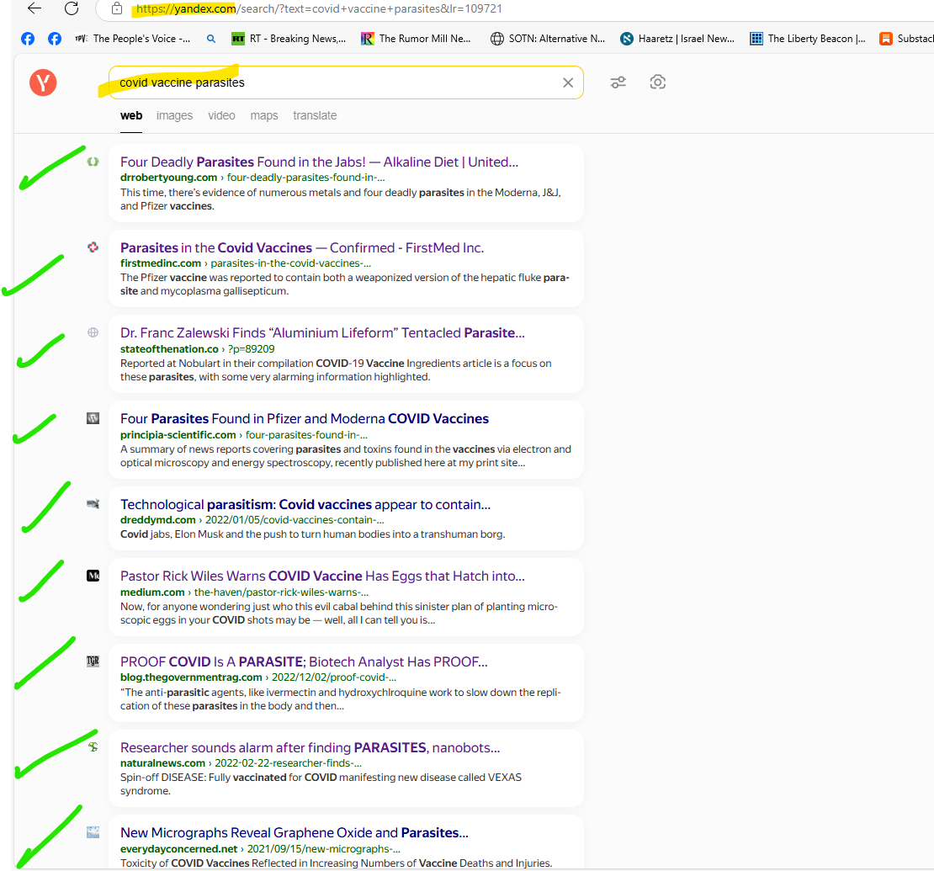The image size is (934, 871).
Task: Open search by image camera icon
Action: coord(658,82)
